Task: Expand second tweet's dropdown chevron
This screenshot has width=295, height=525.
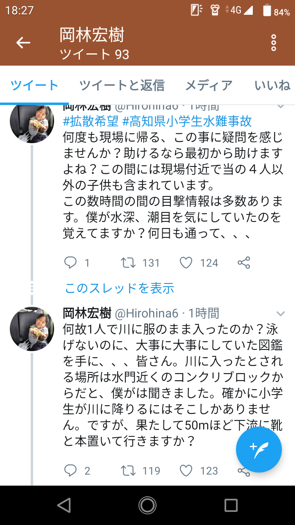Action: [281, 314]
